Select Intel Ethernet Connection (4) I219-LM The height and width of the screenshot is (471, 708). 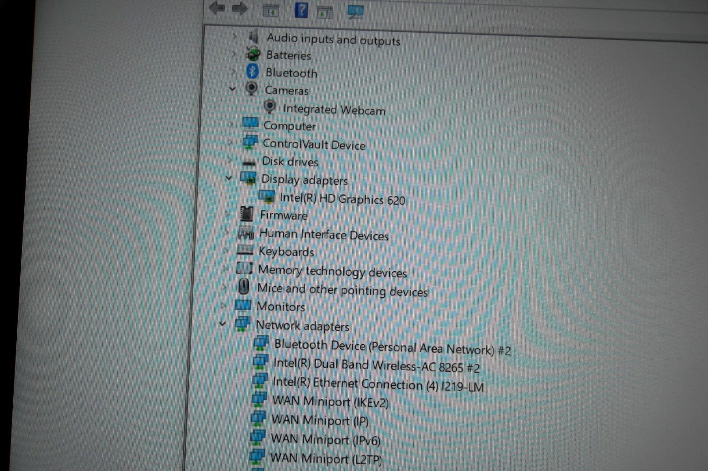tap(378, 384)
